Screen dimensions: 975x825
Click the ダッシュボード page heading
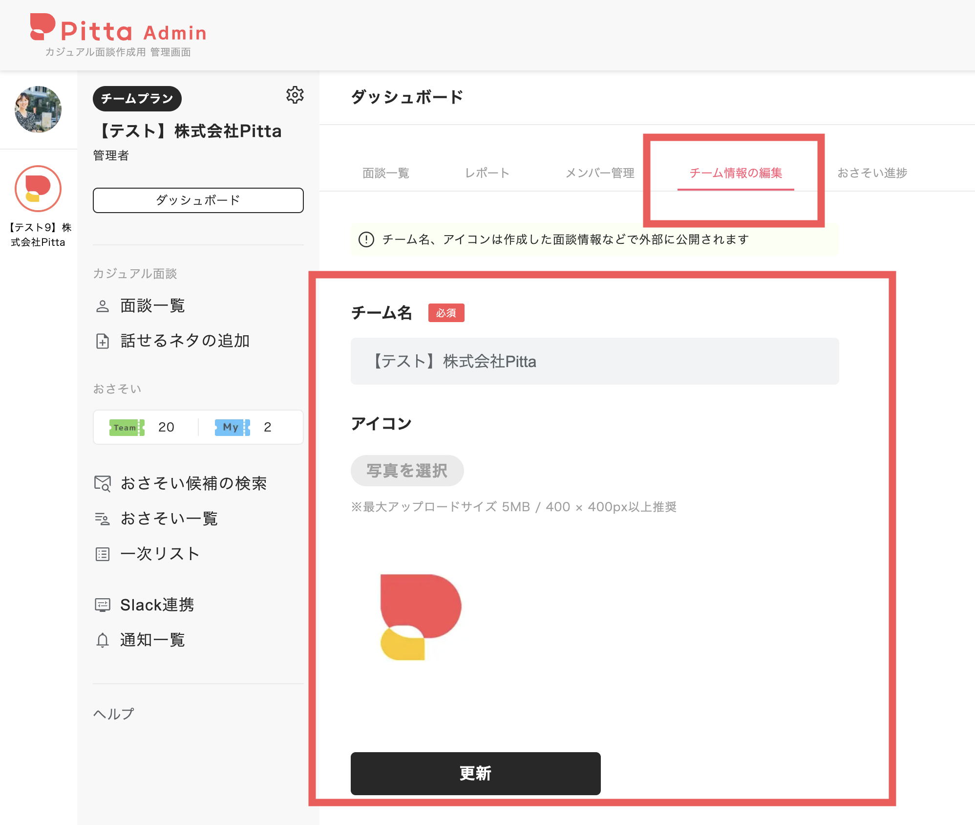point(407,97)
